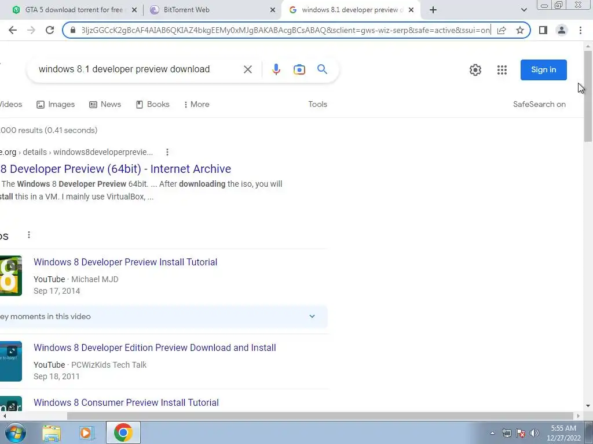The width and height of the screenshot is (593, 444).
Task: Click the network tray icon
Action: click(x=506, y=434)
